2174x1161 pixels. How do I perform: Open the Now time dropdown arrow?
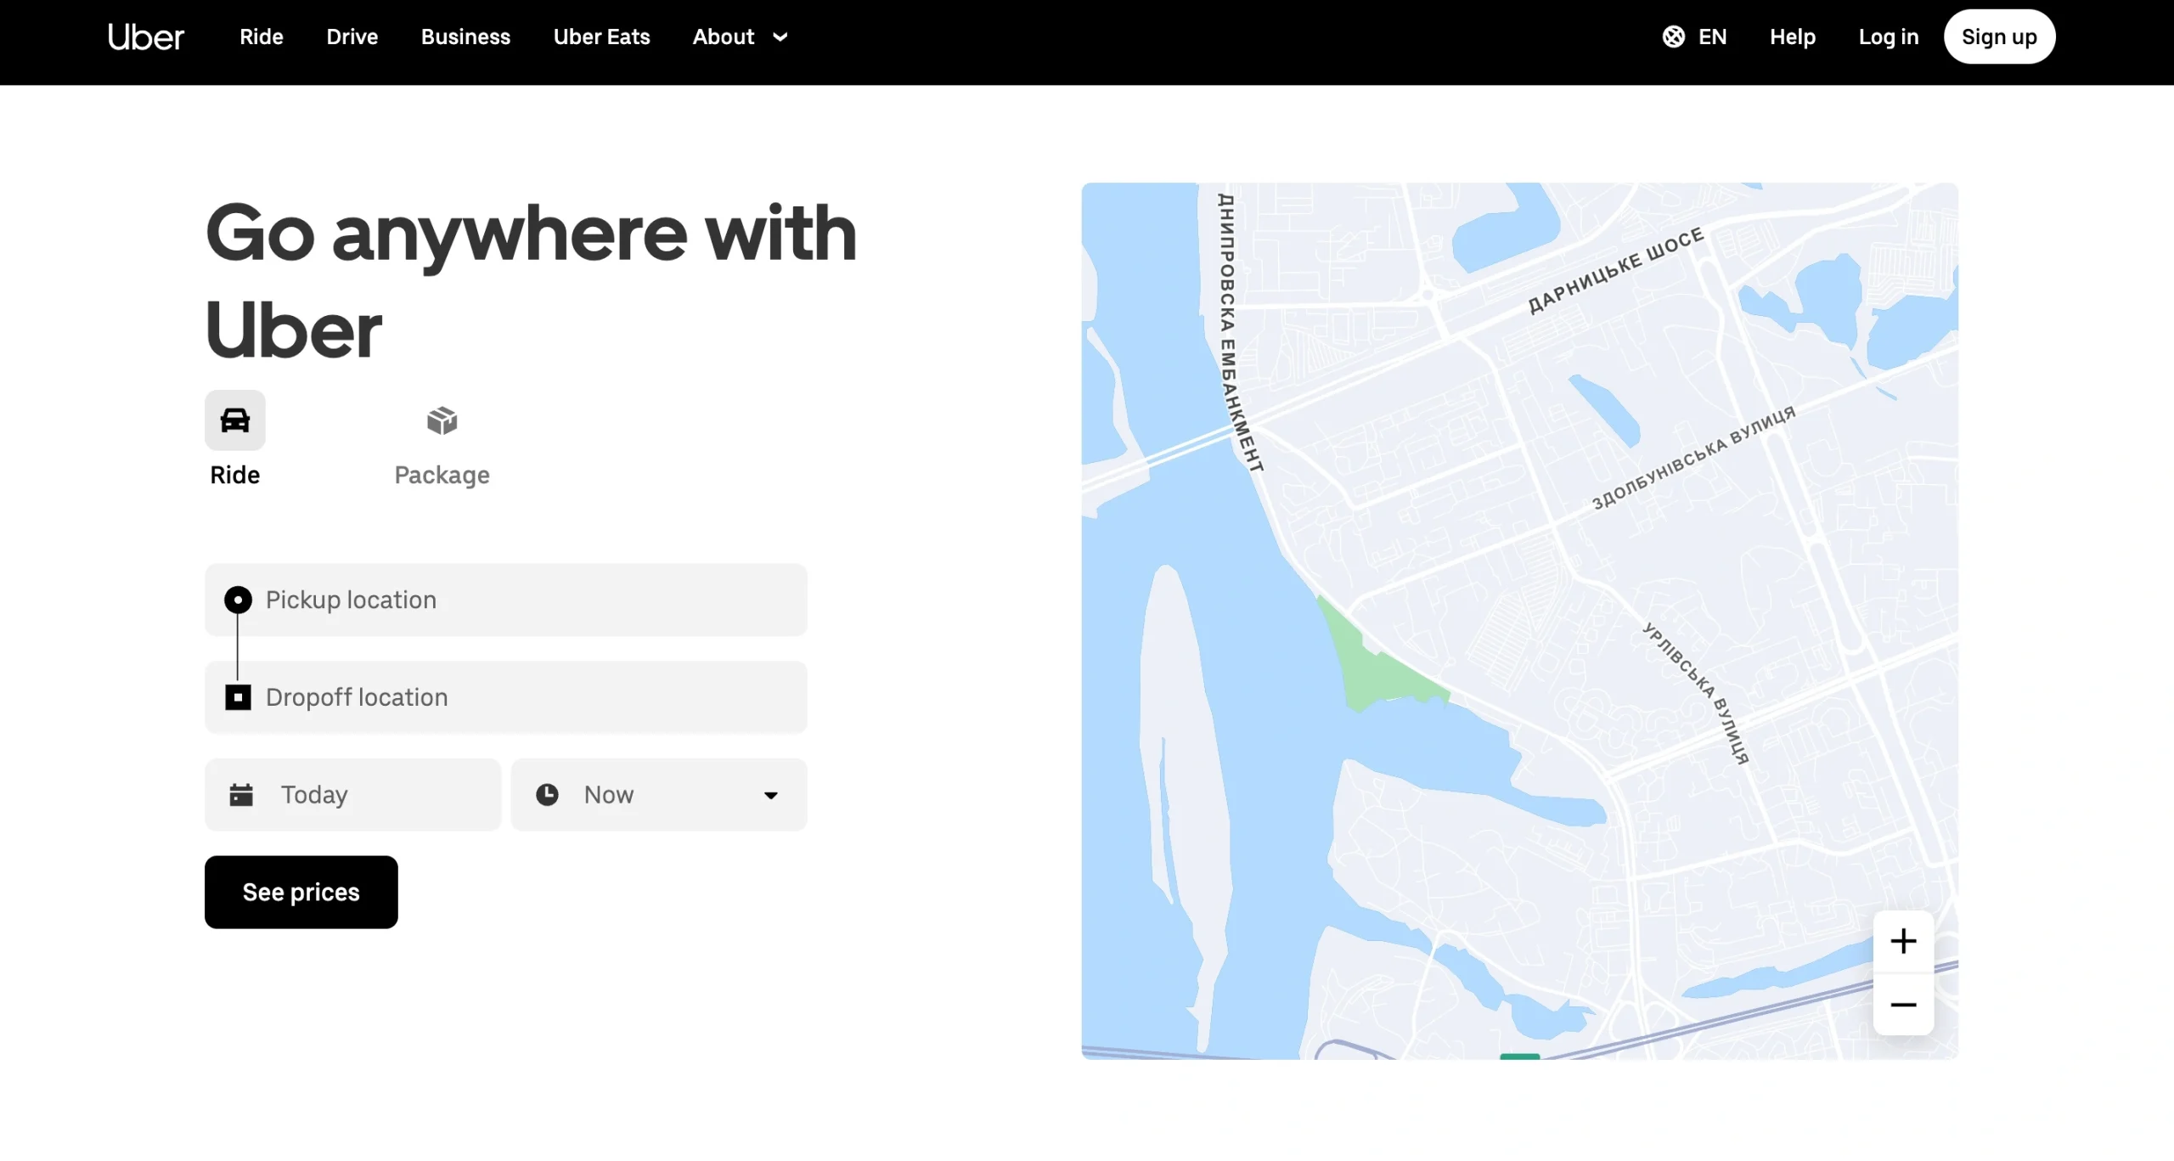[770, 795]
